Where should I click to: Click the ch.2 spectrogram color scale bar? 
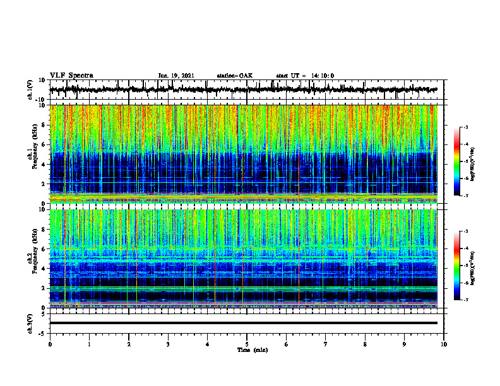coord(456,266)
